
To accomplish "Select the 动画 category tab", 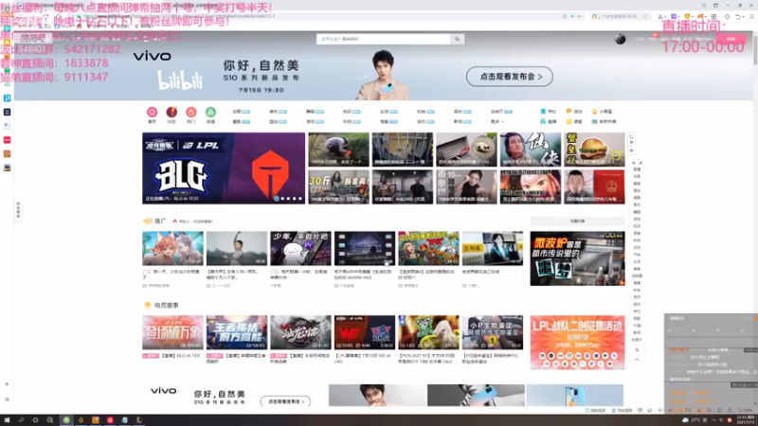I will coord(242,112).
